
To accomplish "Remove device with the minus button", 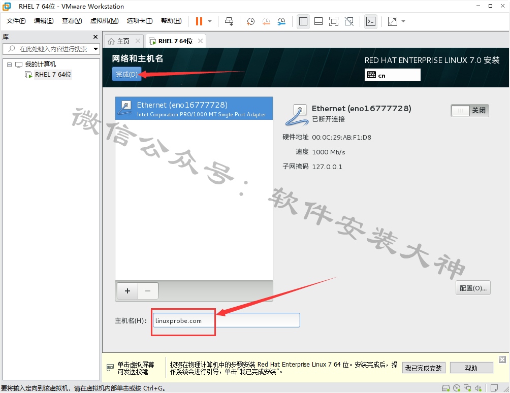I will 148,291.
